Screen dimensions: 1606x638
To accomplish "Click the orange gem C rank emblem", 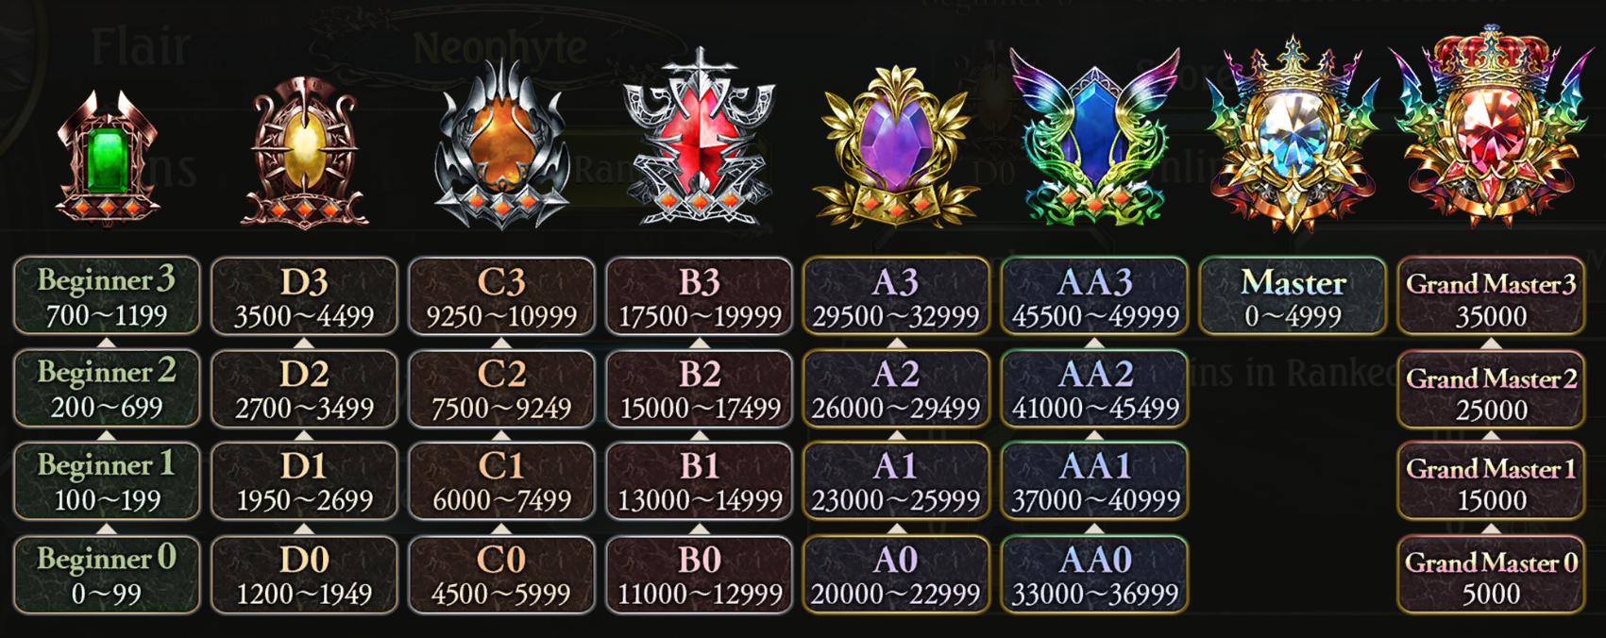I will point(501,144).
